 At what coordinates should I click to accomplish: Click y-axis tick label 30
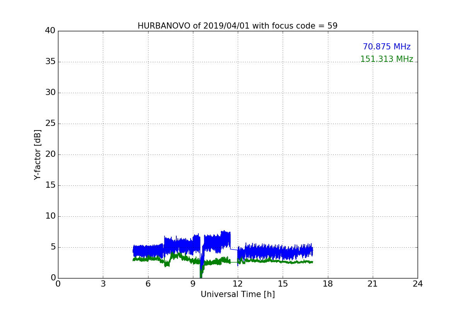tap(50, 93)
